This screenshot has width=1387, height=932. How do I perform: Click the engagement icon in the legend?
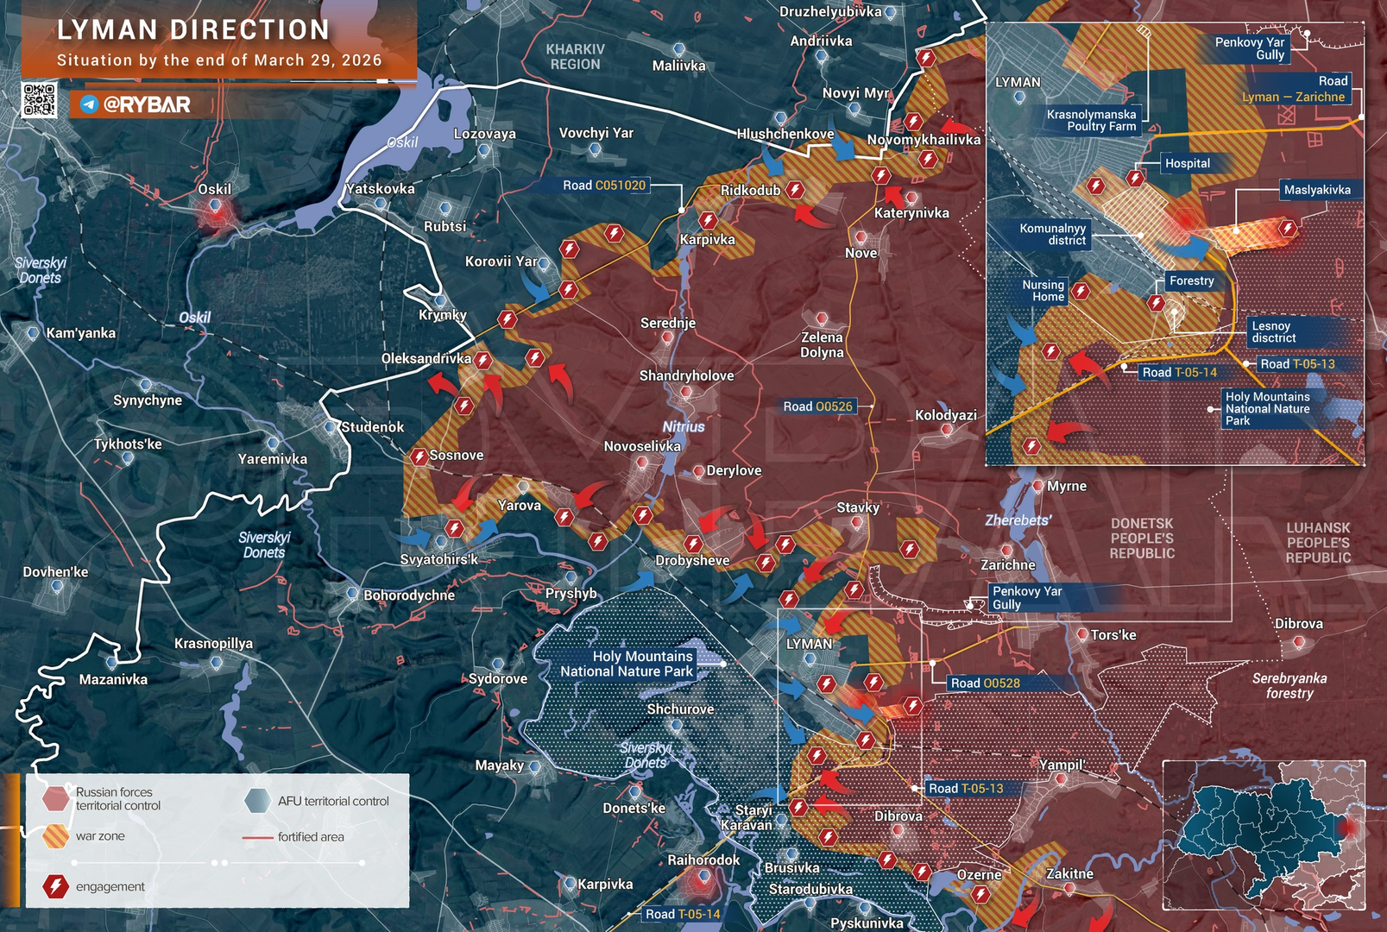56,886
